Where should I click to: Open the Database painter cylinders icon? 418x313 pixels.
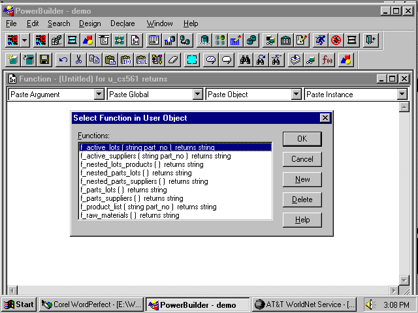point(251,40)
